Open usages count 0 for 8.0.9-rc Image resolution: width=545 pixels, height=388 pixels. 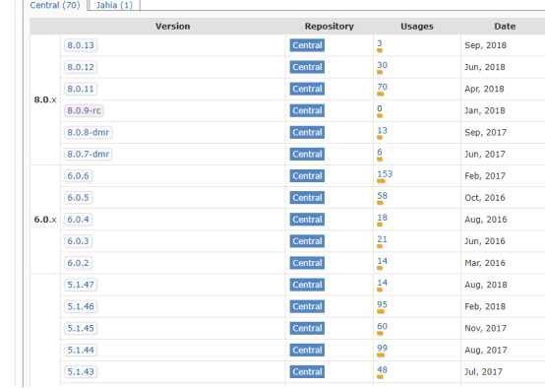click(x=380, y=108)
